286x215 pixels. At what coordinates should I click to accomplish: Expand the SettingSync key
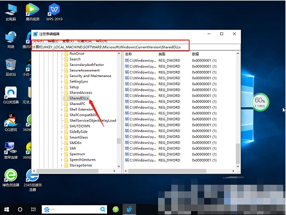click(61, 81)
